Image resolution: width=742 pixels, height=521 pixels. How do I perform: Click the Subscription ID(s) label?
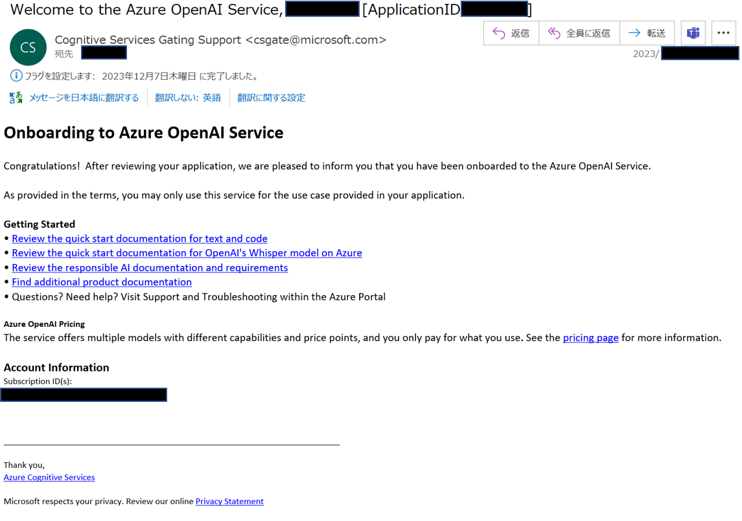(38, 382)
